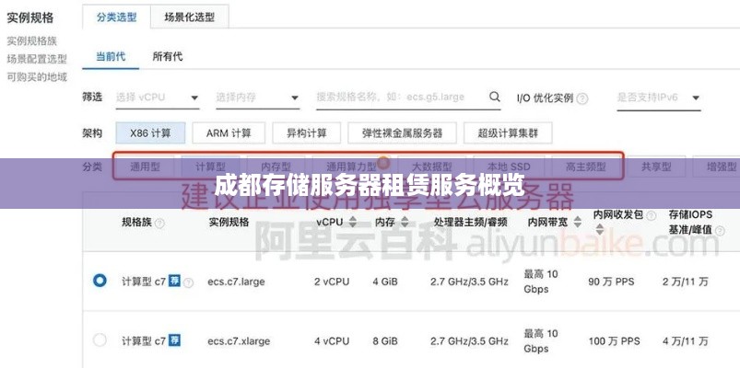The image size is (740, 368).
Task: Click the 荐 badge on the ecs.c7.xlarge row
Action: (x=174, y=339)
